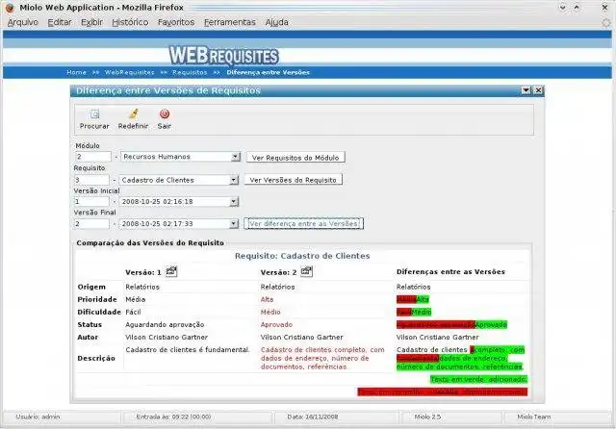Expand the Versão Inicial date dropdown
616x429 pixels.
(x=234, y=201)
